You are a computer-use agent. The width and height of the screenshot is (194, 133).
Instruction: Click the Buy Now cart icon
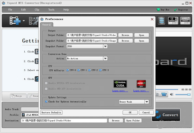point(158,9)
